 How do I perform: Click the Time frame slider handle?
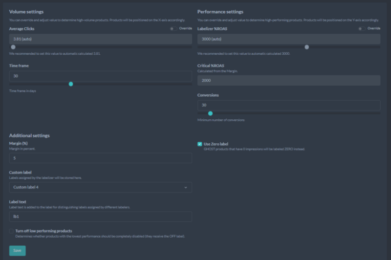[71, 84]
